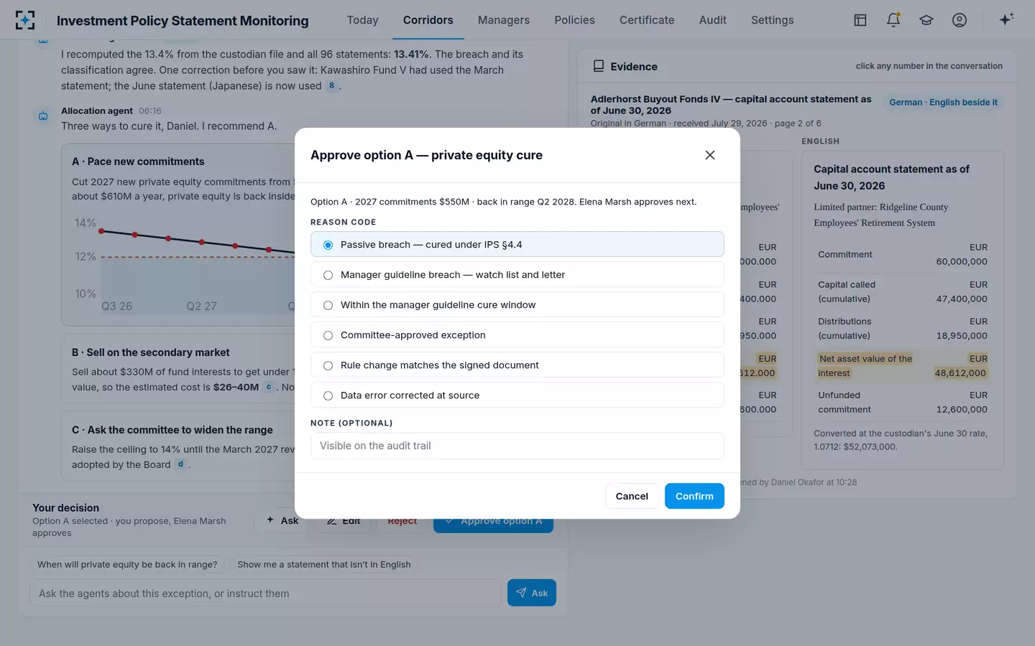Open the Corridors tab
The image size is (1035, 646).
(428, 20)
